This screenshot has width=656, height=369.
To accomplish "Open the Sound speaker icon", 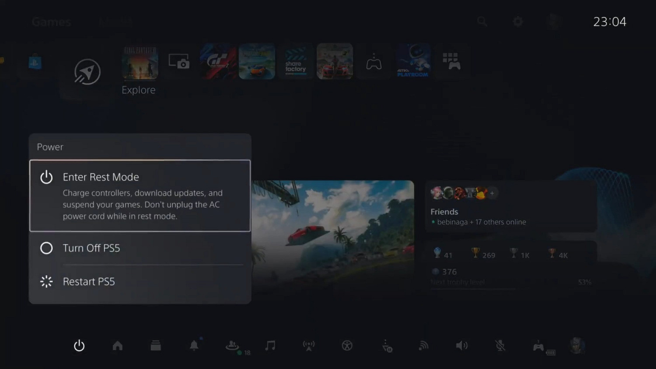I will pyautogui.click(x=462, y=346).
